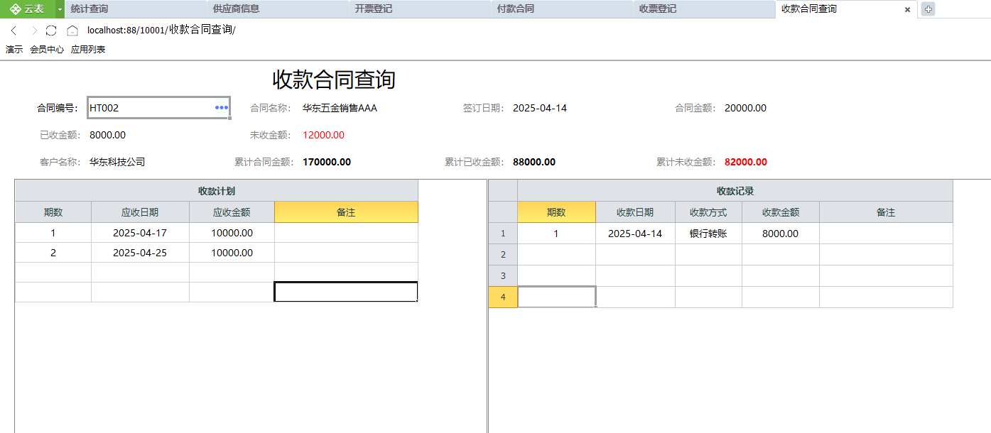Select the 收款日期 column header
Viewport: 991px width, 433px height.
(635, 212)
